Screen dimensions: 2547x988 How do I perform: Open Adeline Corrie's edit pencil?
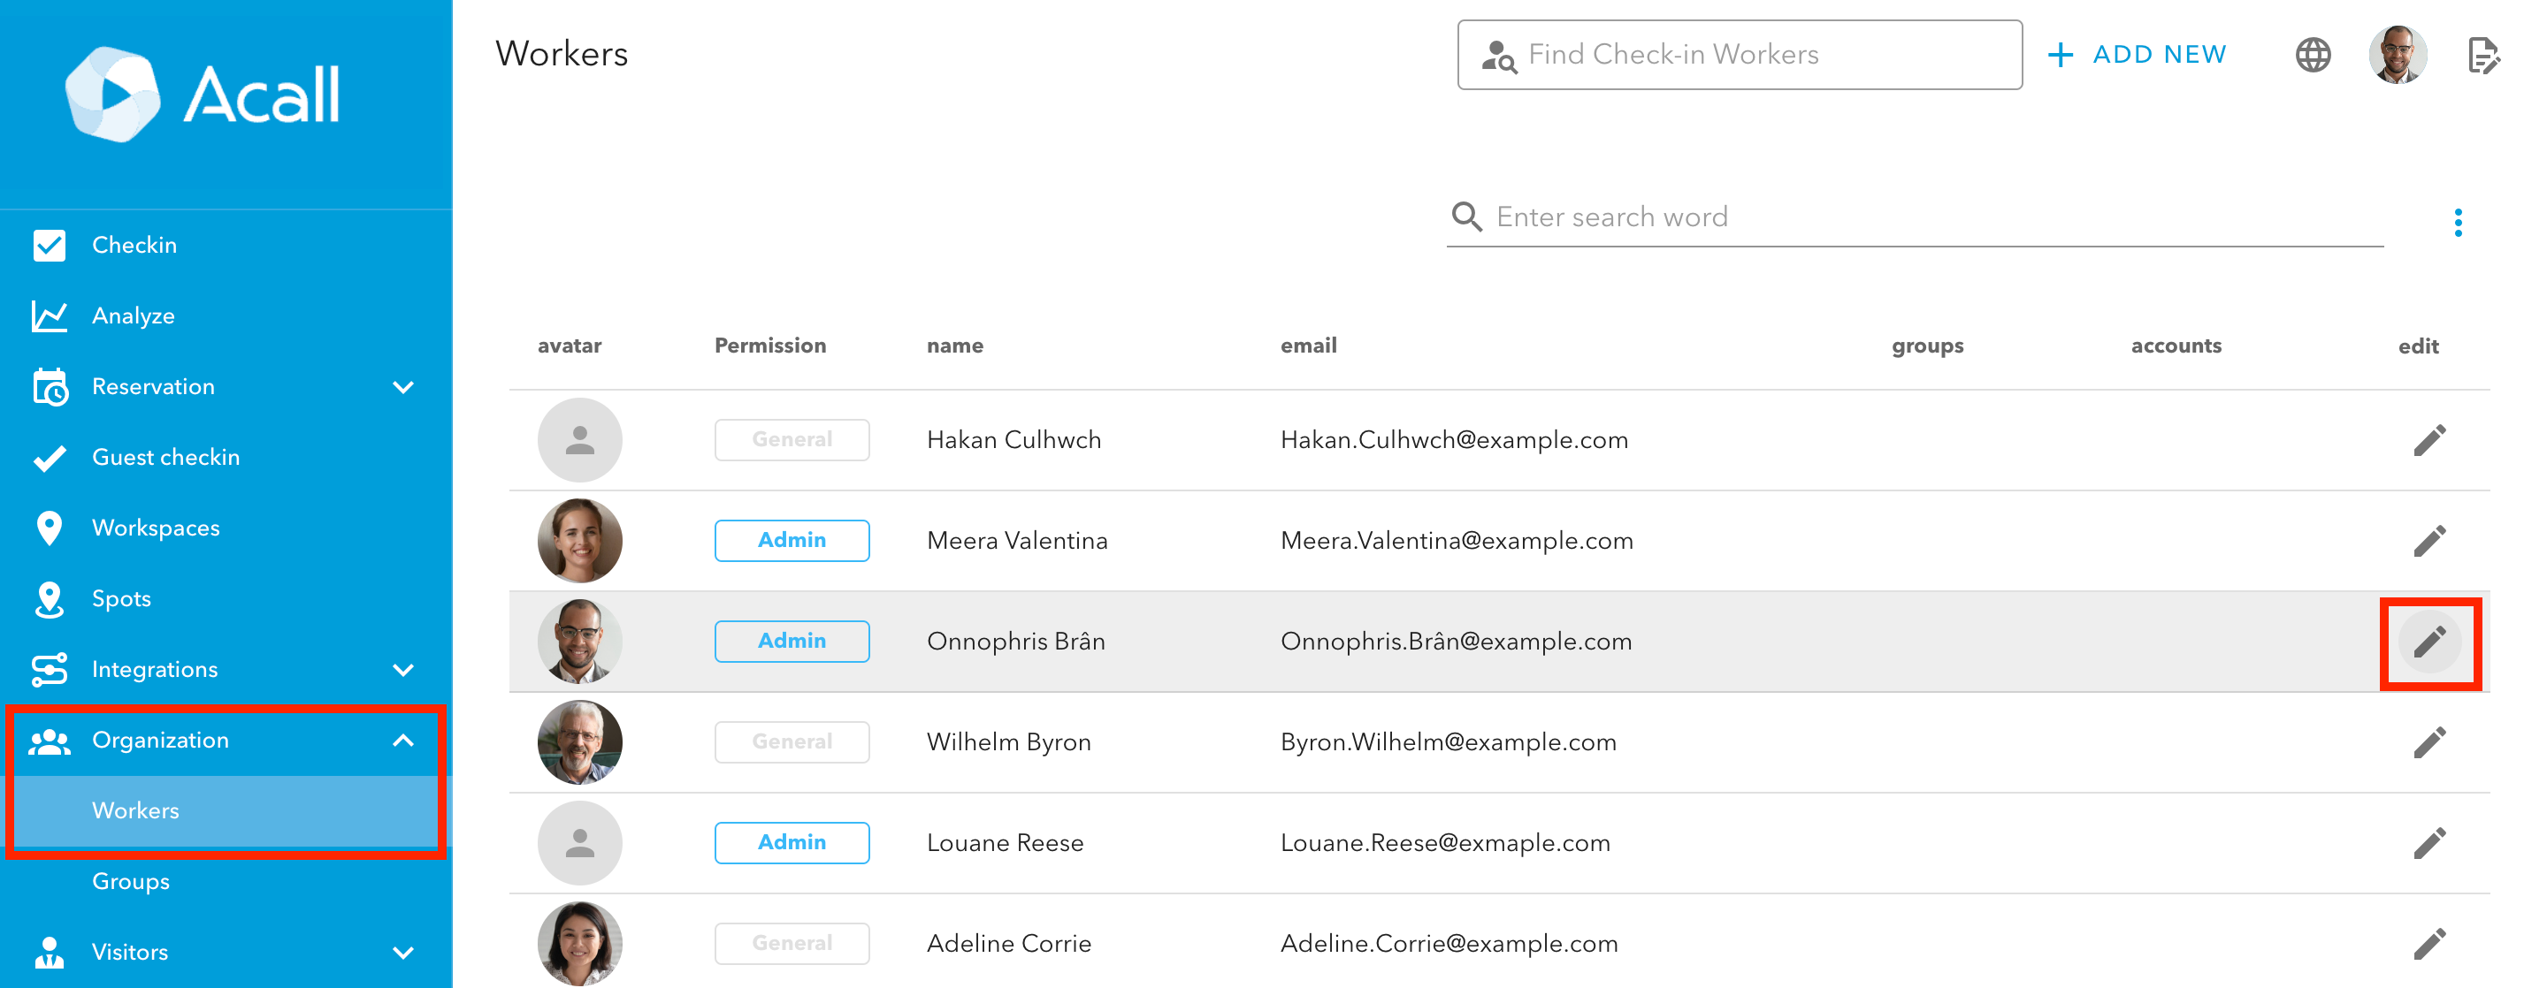coord(2428,944)
